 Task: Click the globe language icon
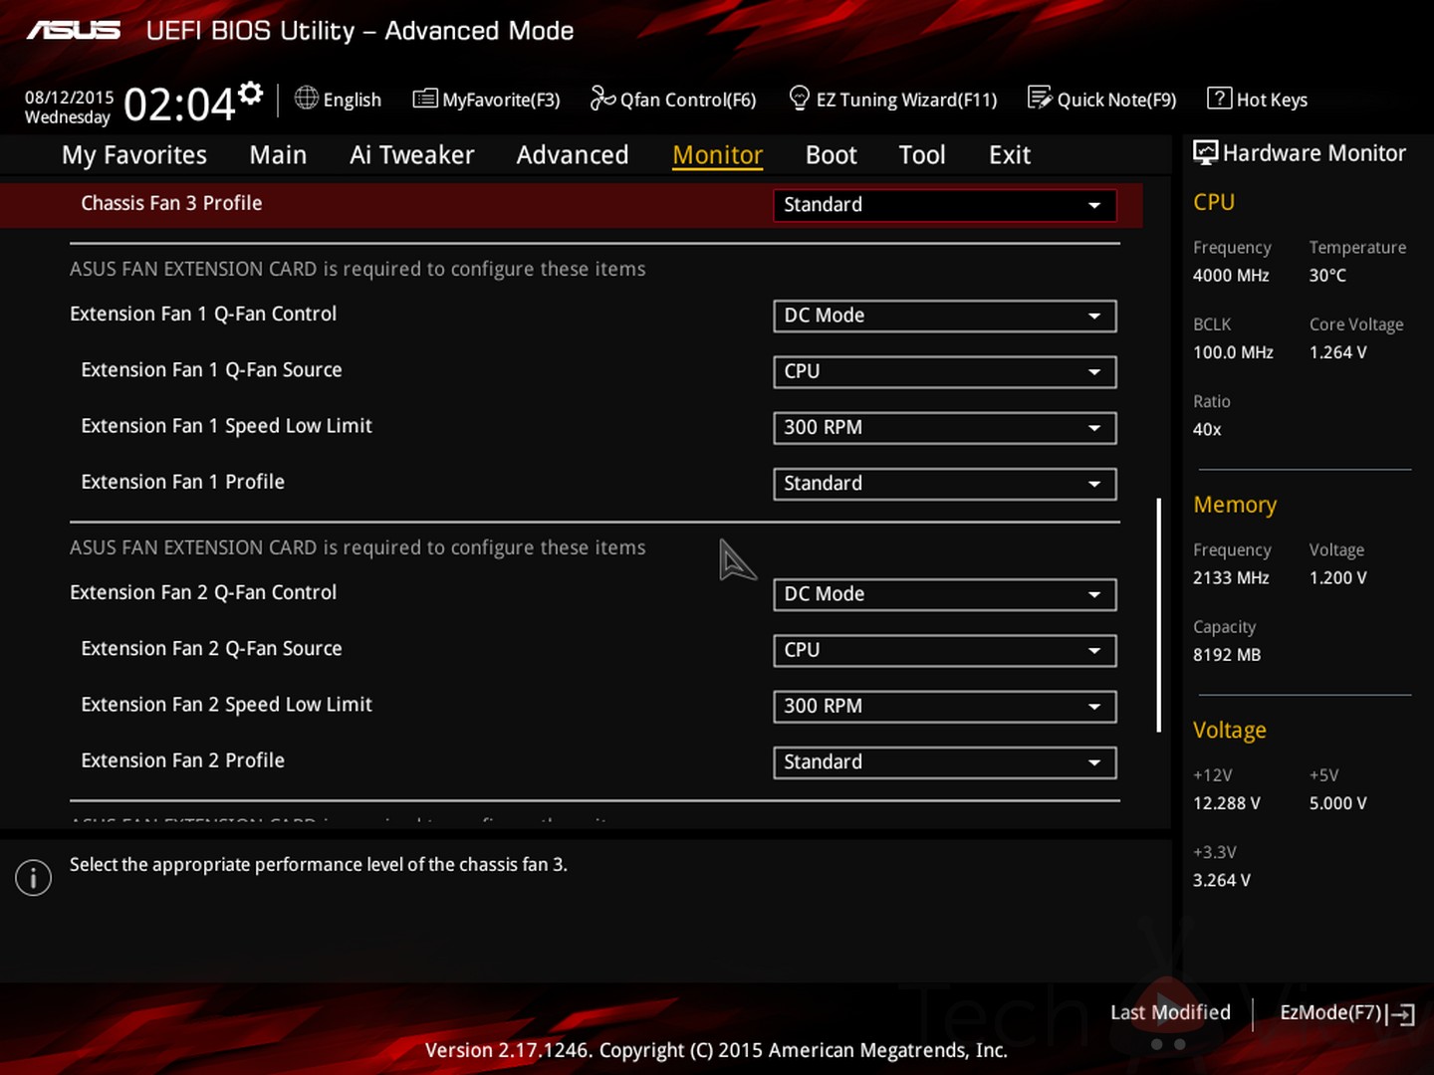tap(307, 98)
